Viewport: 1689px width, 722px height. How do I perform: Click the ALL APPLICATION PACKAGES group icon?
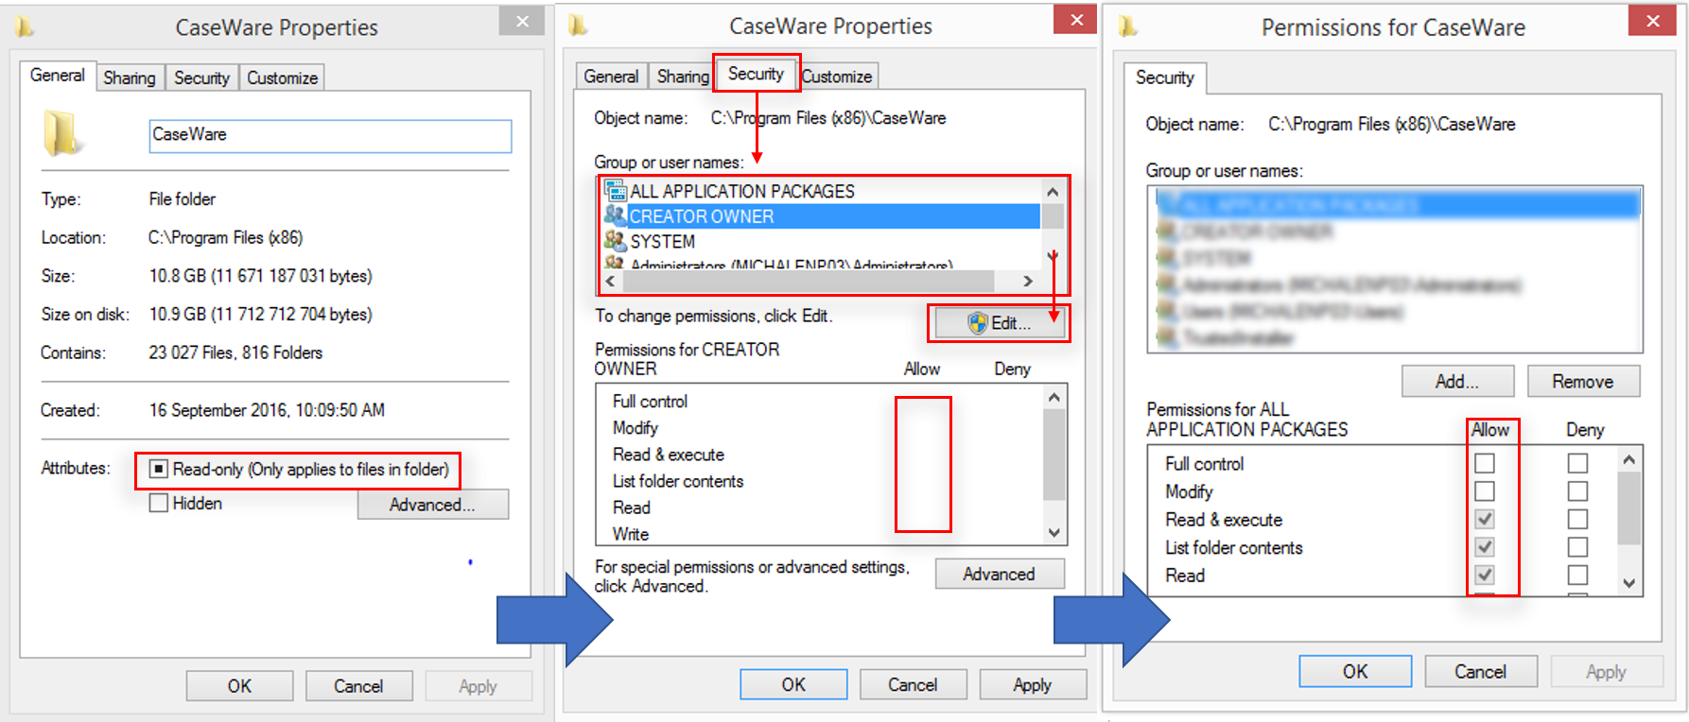[x=616, y=190]
